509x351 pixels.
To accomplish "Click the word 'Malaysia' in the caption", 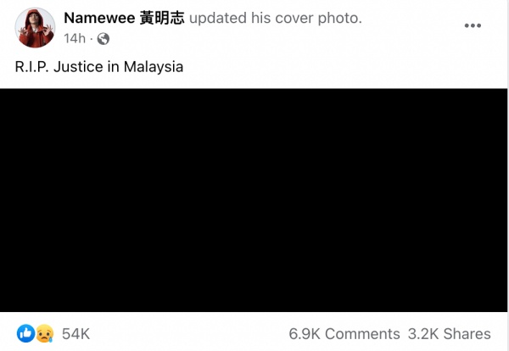I will pyautogui.click(x=154, y=67).
